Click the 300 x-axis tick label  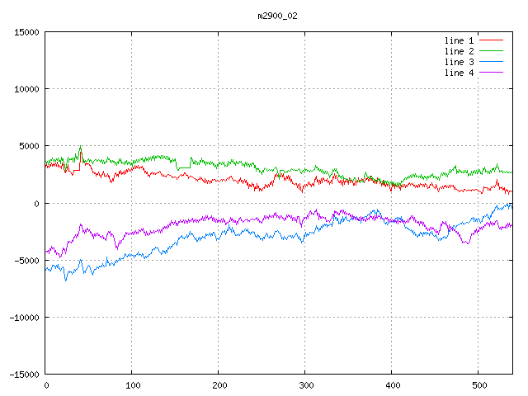point(305,385)
